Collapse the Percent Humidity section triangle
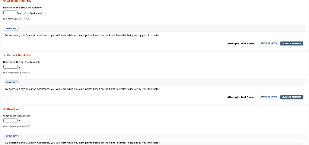The height and width of the screenshot is (145, 309). 5,55
